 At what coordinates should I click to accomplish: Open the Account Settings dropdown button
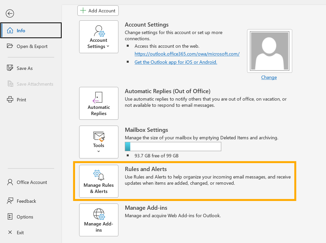[x=99, y=37]
